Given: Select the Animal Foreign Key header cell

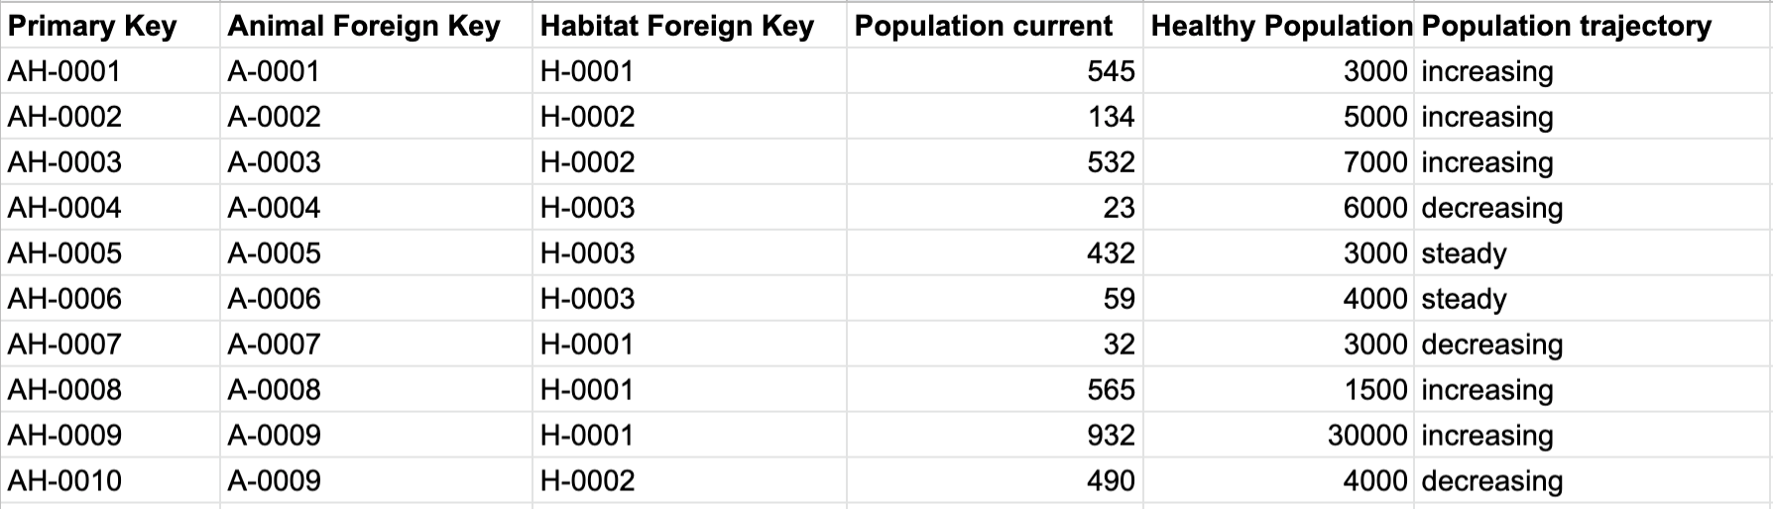Looking at the screenshot, I should [x=376, y=26].
